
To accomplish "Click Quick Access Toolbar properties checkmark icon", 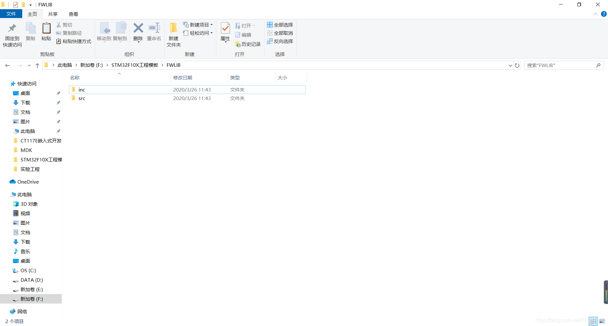I will [15, 5].
